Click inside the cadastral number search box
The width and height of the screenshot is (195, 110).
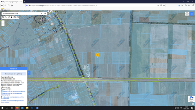tap(21, 13)
